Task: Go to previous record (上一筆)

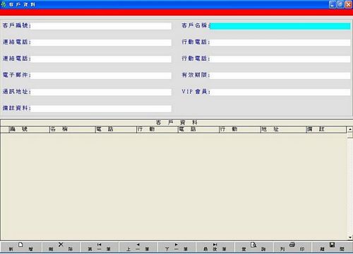Action: coord(138,247)
